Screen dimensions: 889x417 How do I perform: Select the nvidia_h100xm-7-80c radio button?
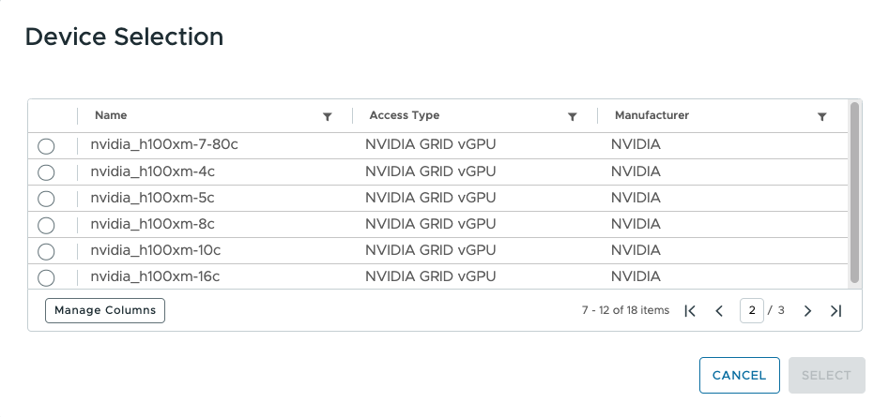(x=46, y=146)
